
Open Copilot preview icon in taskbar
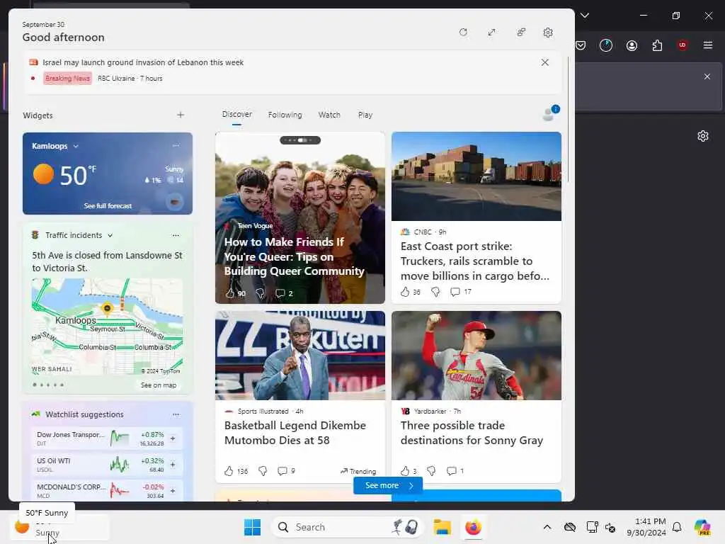pyautogui.click(x=702, y=527)
